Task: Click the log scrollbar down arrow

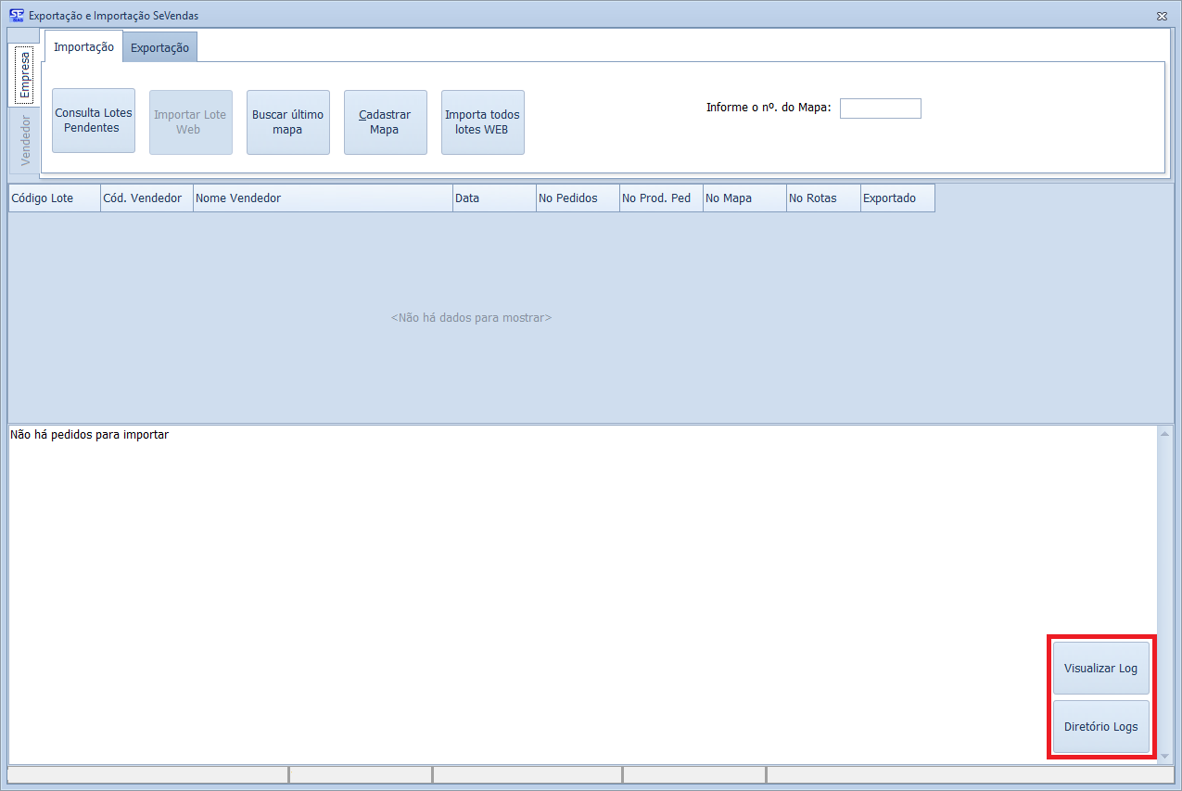Action: [1165, 757]
